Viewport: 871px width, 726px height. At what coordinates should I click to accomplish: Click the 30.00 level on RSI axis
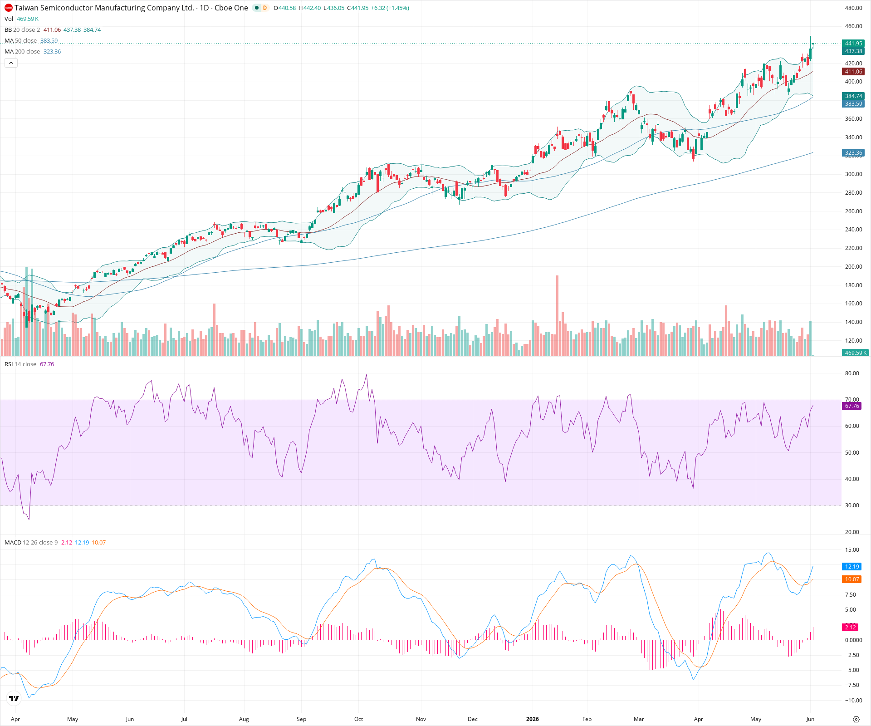click(852, 505)
